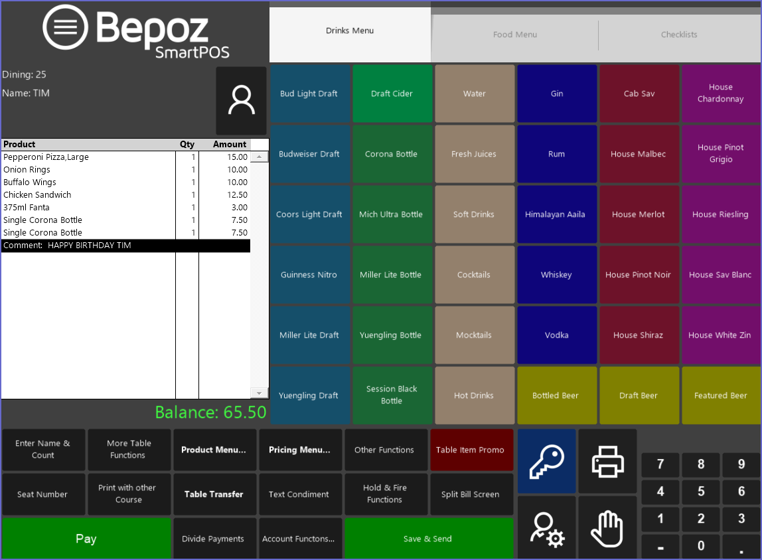Click the key lock icon
The height and width of the screenshot is (560, 762).
click(547, 461)
